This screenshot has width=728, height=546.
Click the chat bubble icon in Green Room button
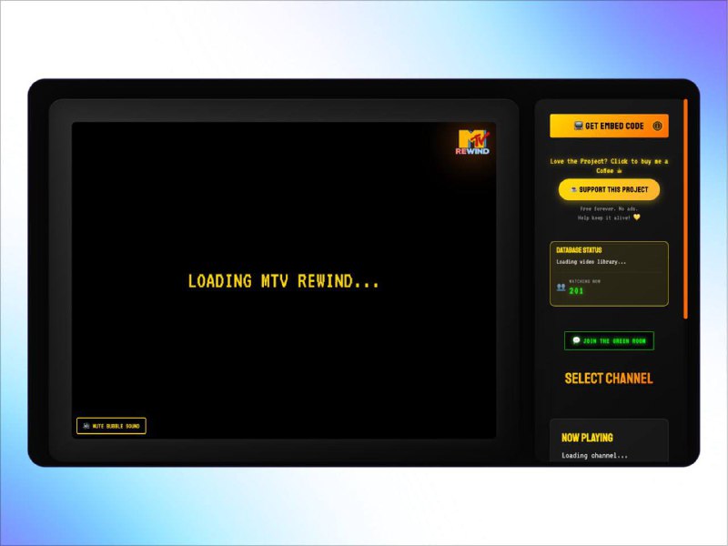576,340
